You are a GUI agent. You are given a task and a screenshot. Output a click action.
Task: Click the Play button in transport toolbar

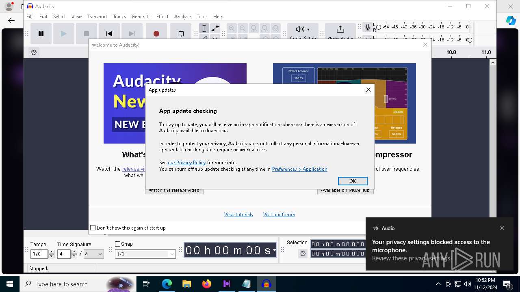pos(64,34)
